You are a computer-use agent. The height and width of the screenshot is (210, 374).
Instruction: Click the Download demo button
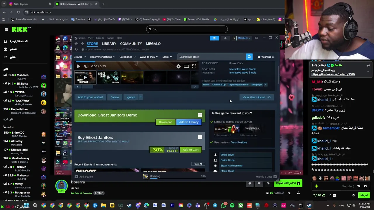[166, 122]
